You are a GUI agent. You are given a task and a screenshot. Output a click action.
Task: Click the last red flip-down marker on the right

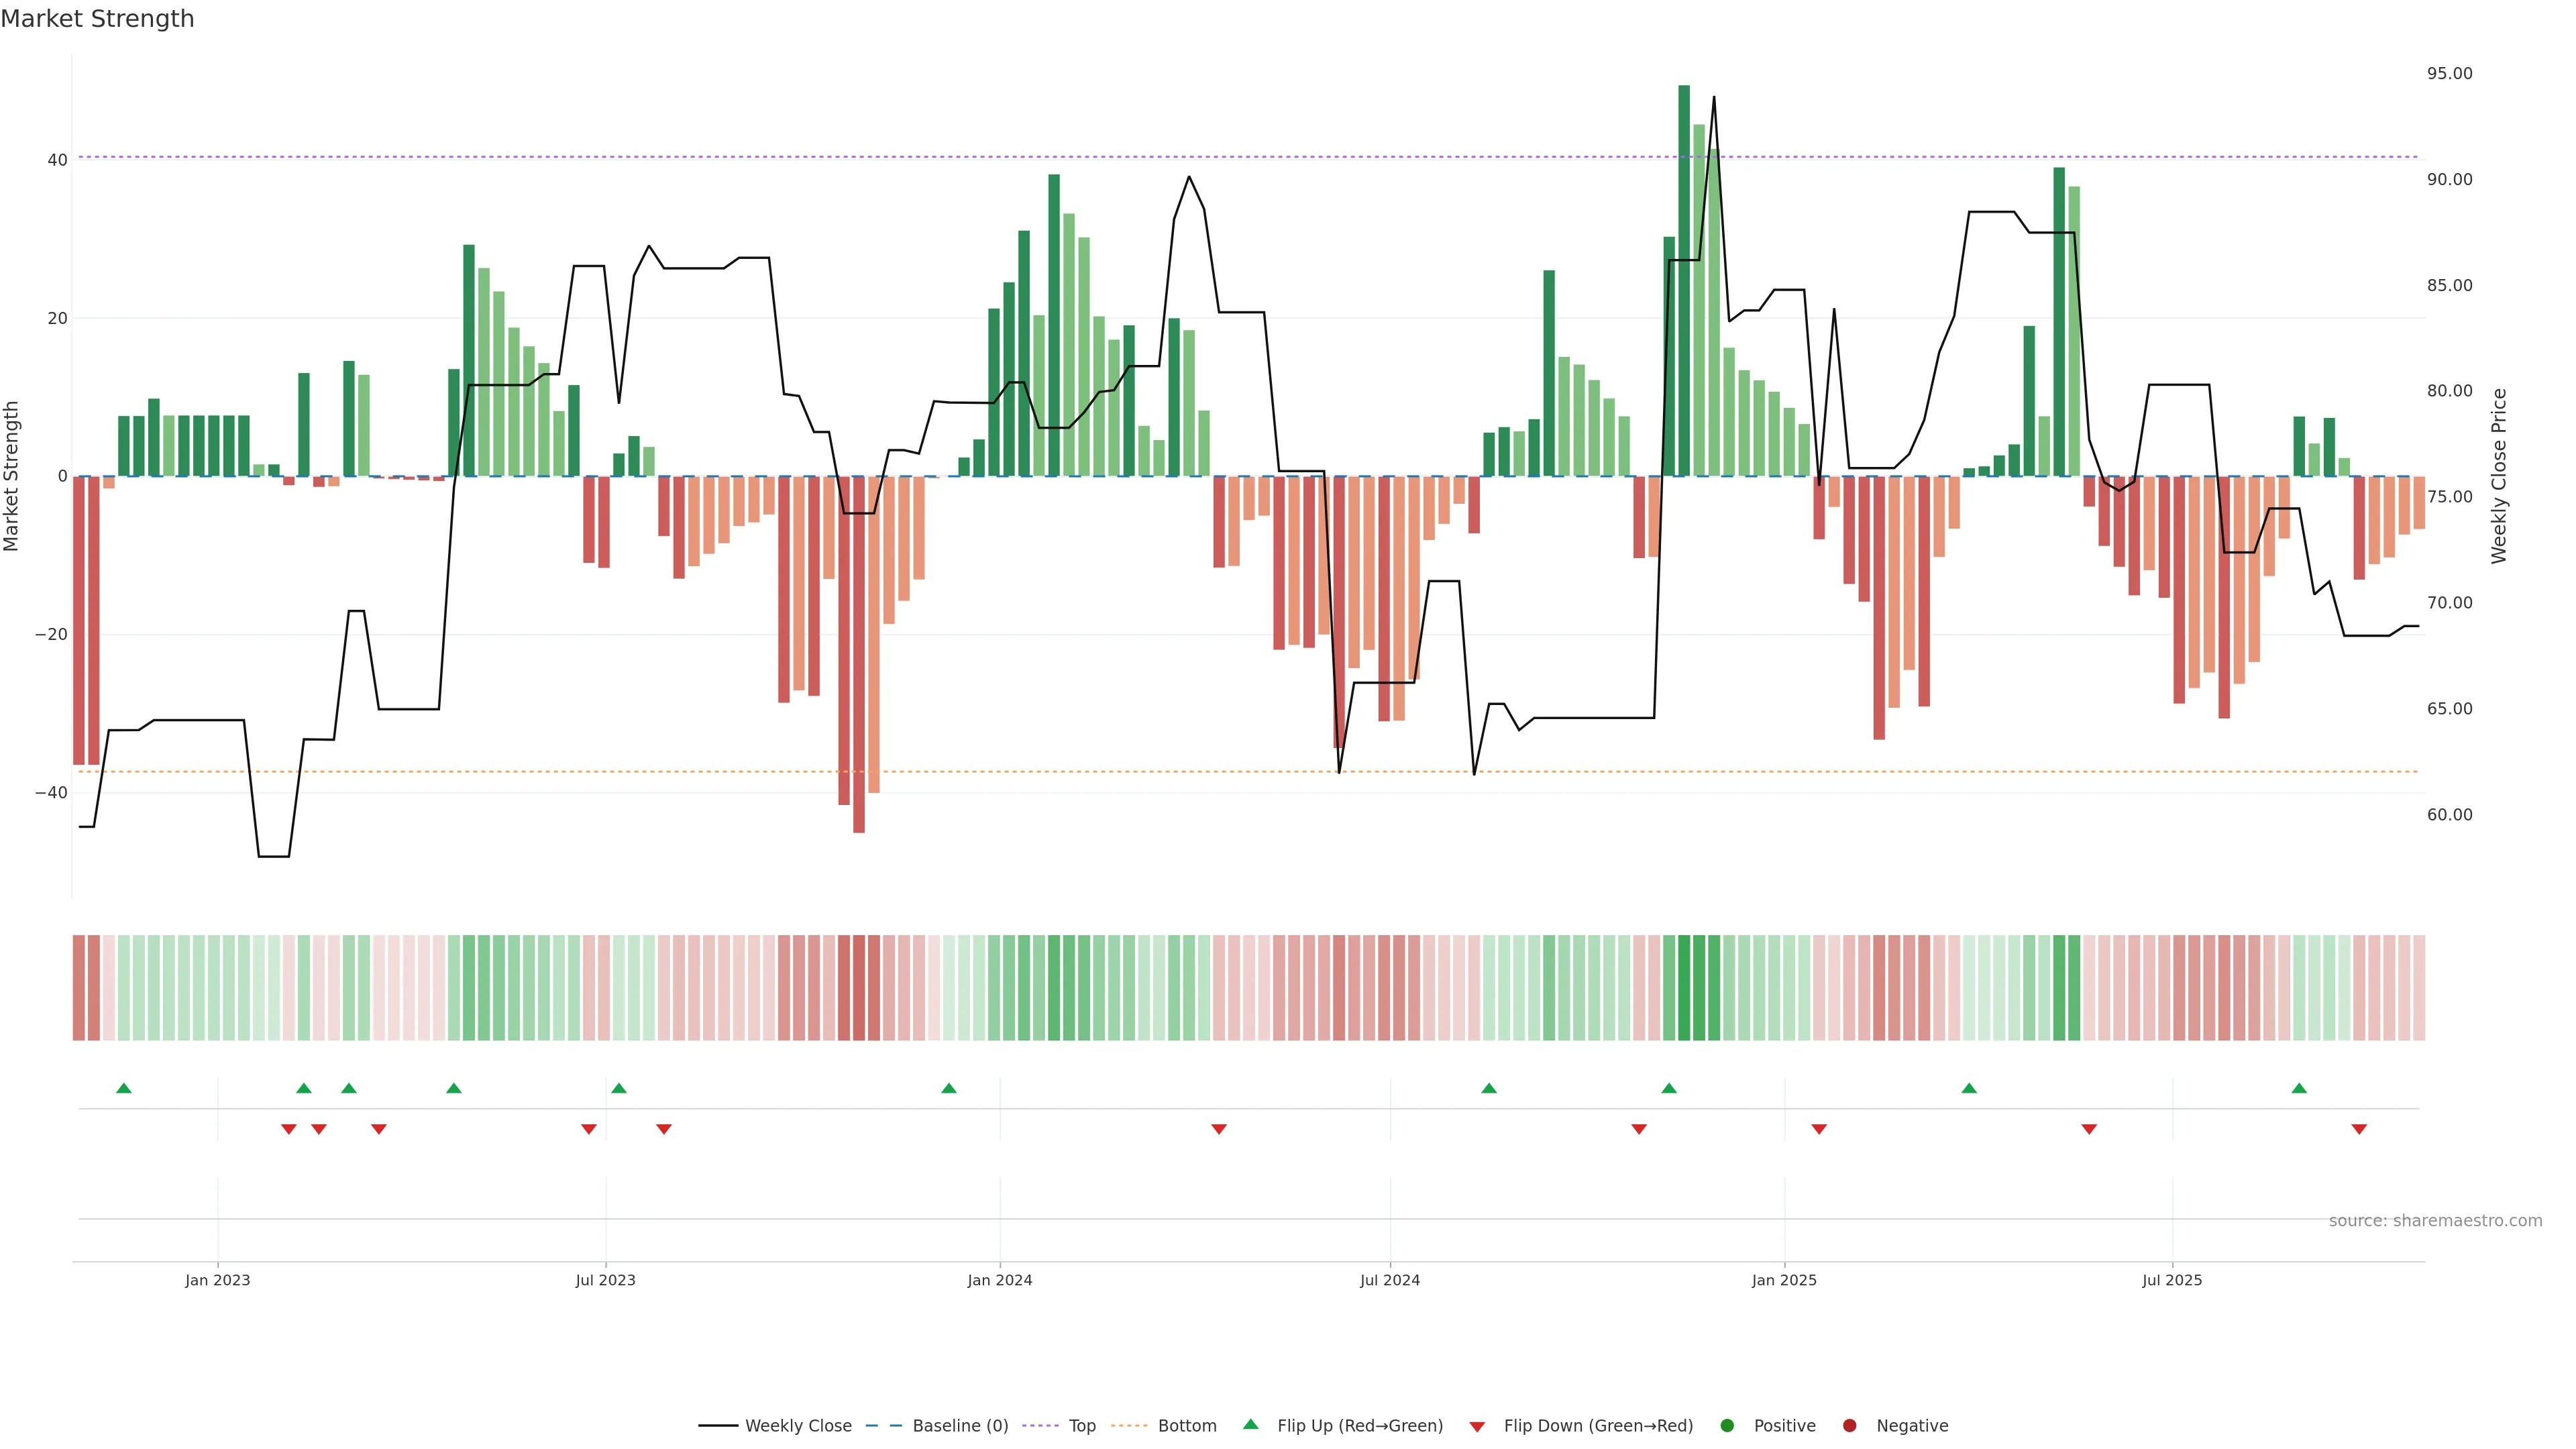[x=2359, y=1129]
